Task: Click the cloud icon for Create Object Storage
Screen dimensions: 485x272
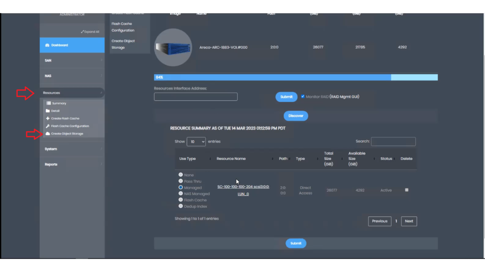Action: 47,133
